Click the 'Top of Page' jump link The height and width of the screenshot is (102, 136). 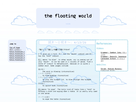(x=15, y=48)
